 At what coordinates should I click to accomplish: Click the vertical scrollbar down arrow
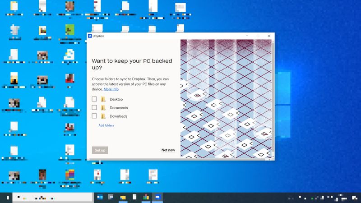pos(273,157)
